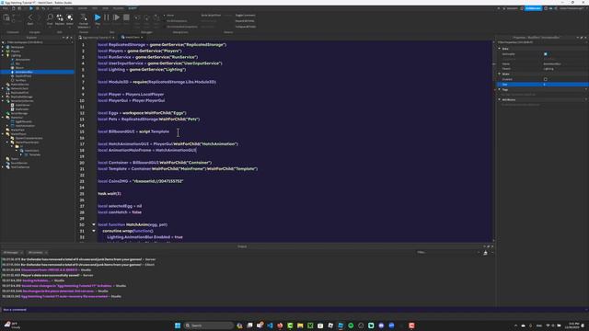
Task: Select the HatchClient script in Explorer tree
Action: coord(31,151)
